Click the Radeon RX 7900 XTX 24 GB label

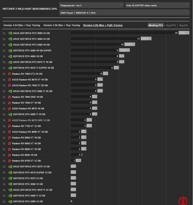click(x=27, y=74)
